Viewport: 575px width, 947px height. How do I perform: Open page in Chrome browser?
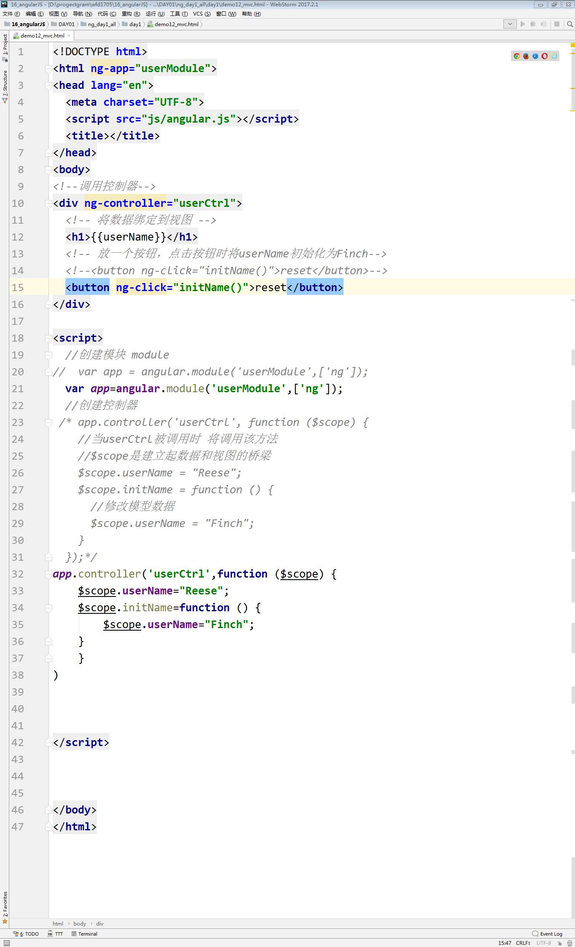point(517,56)
